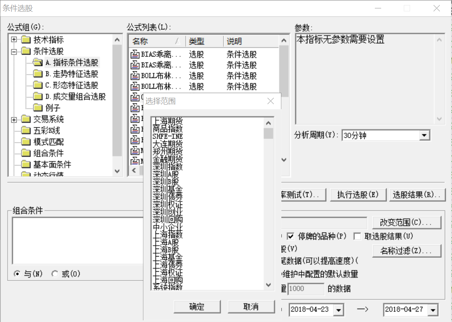Select 中小企业 in the range list
452x322 pixels.
pos(167,227)
